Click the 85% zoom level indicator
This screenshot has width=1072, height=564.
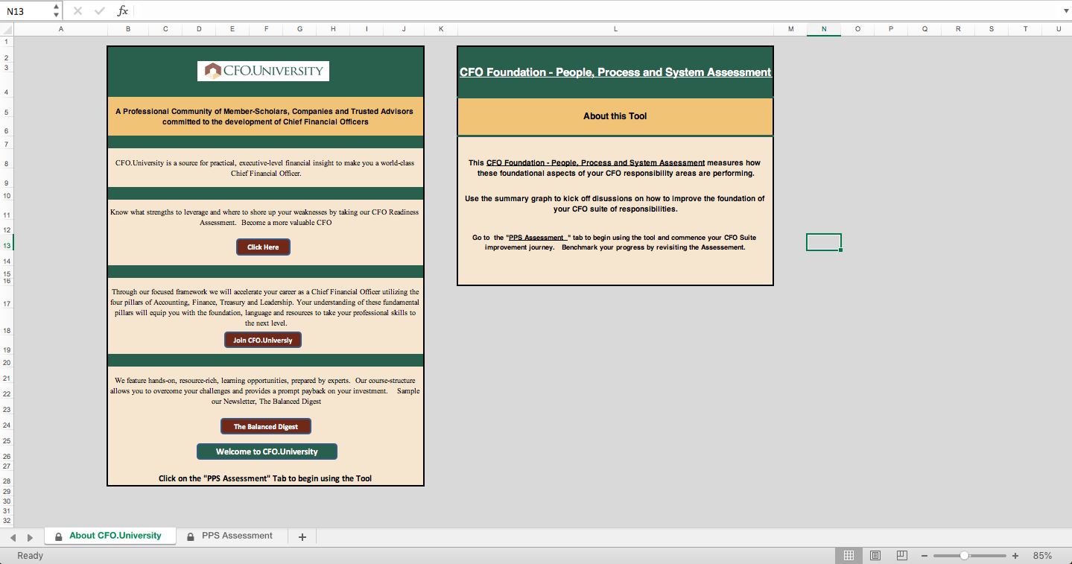[1042, 556]
